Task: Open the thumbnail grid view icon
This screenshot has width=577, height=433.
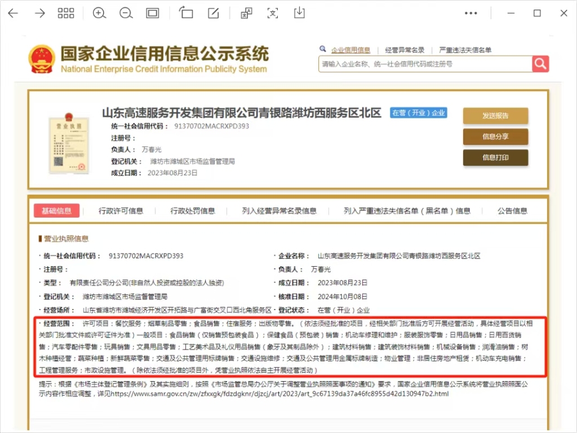Action: (66, 14)
